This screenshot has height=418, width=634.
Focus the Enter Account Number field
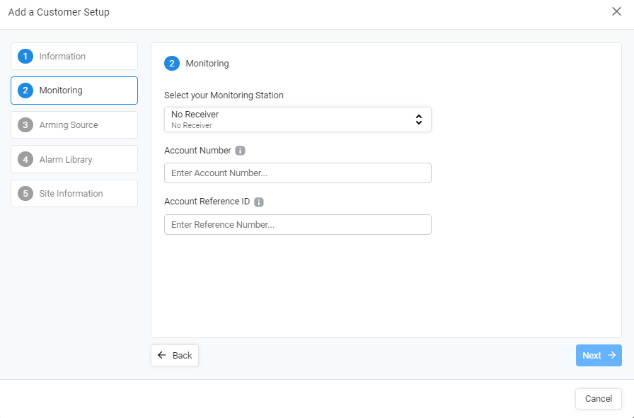pyautogui.click(x=298, y=173)
